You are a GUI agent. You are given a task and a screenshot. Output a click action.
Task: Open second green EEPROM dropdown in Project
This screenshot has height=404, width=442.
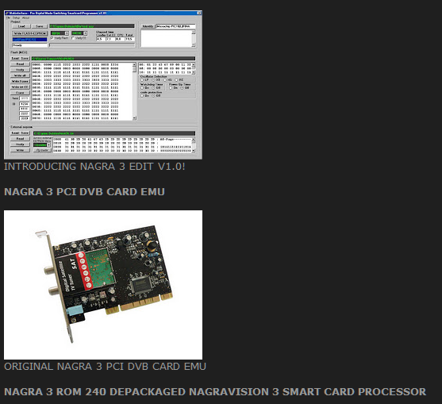coord(79,33)
